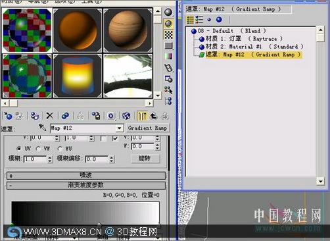The height and width of the screenshot is (241, 330).
Task: Click the 旋转 button
Action: (x=145, y=159)
